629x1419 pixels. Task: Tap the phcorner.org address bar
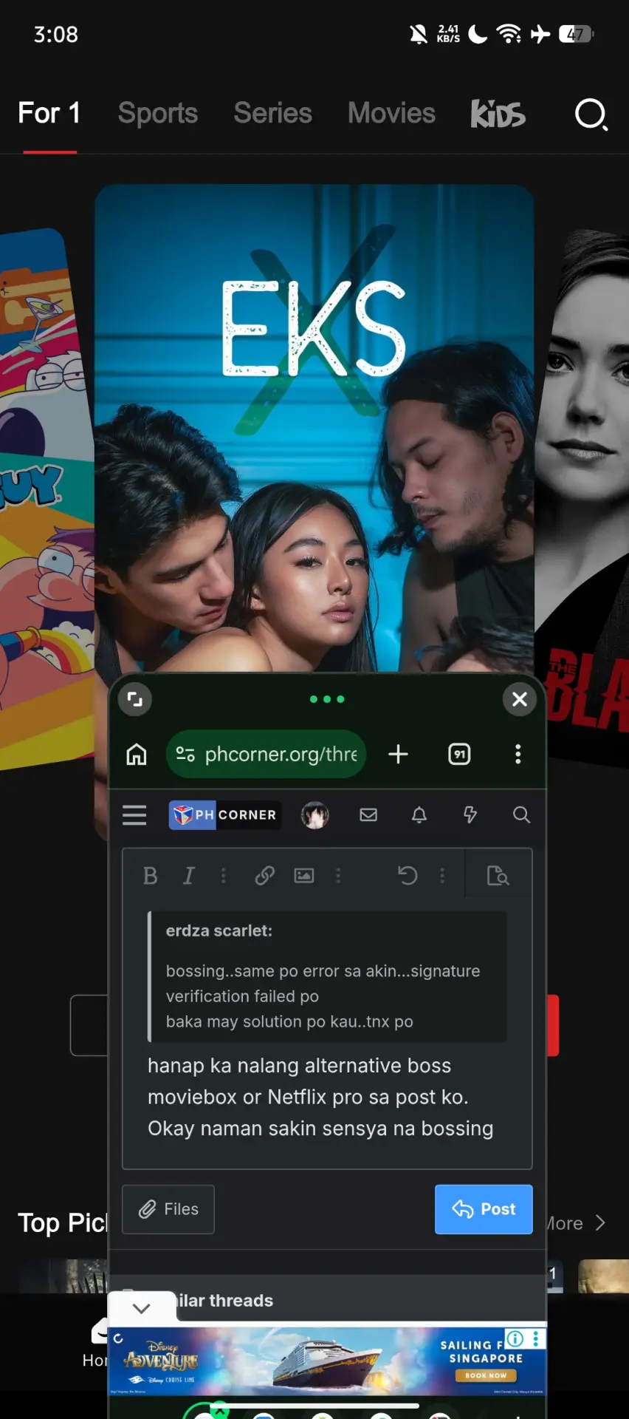(x=267, y=755)
